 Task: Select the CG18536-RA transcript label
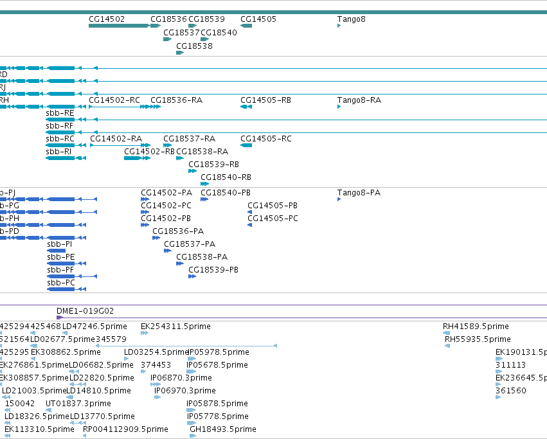(177, 100)
